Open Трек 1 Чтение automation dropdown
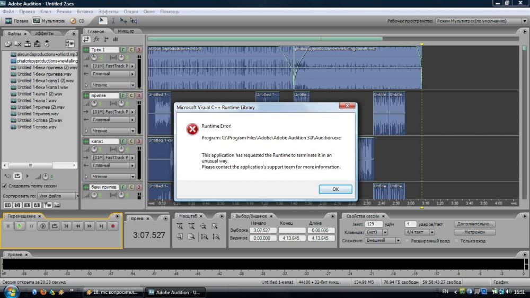 (x=113, y=85)
